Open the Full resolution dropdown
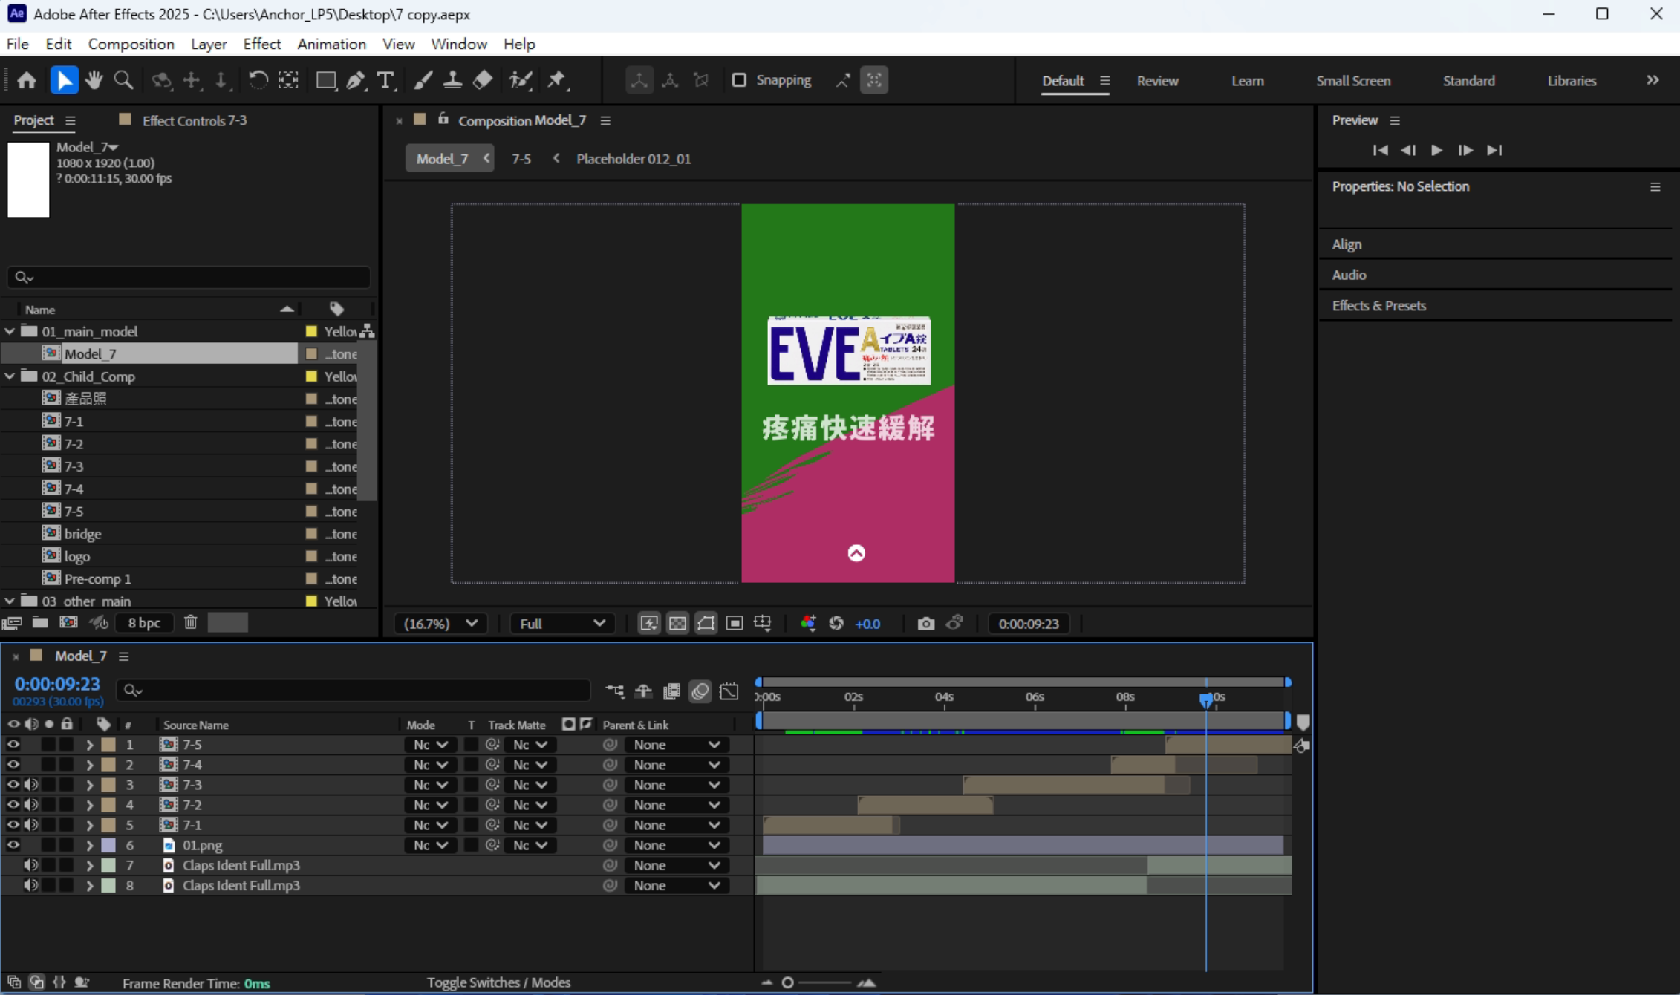The image size is (1680, 995). (x=562, y=624)
